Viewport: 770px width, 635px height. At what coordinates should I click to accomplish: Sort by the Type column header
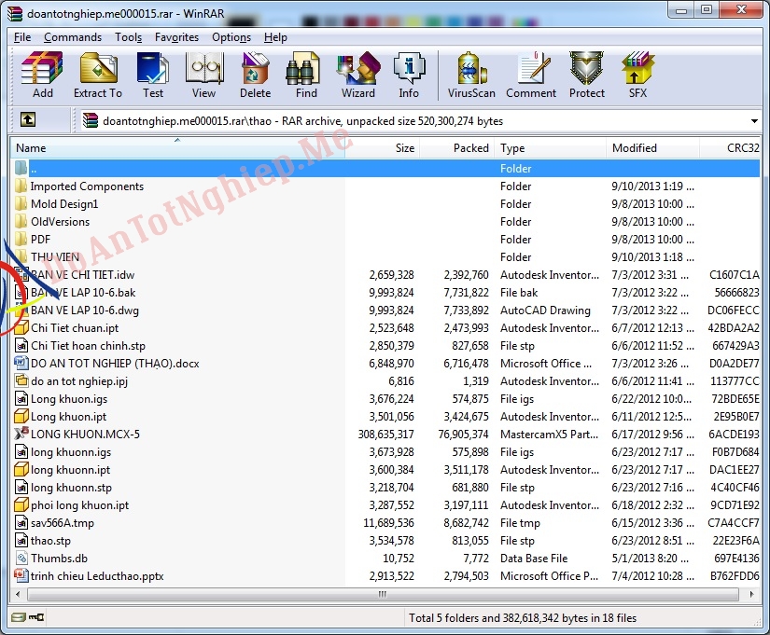point(550,147)
